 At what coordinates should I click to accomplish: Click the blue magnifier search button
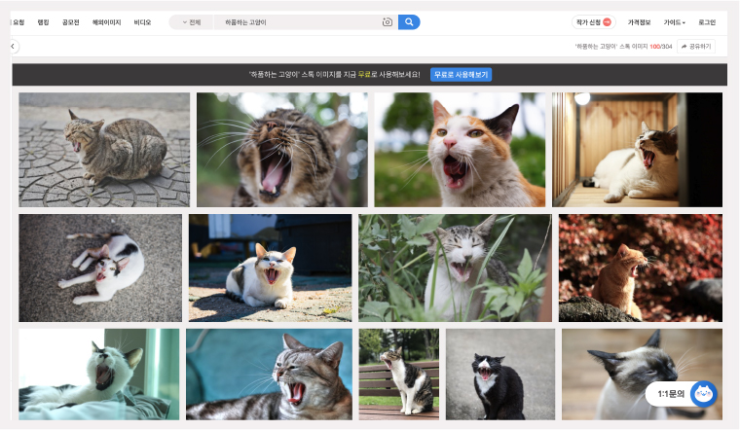[x=409, y=21]
